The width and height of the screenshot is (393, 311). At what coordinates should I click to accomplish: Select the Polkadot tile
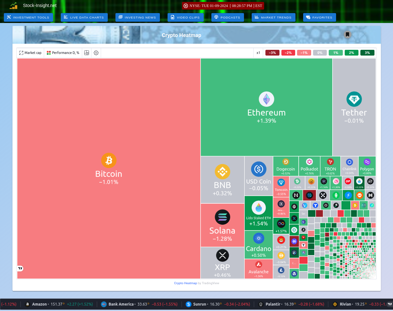tap(309, 166)
